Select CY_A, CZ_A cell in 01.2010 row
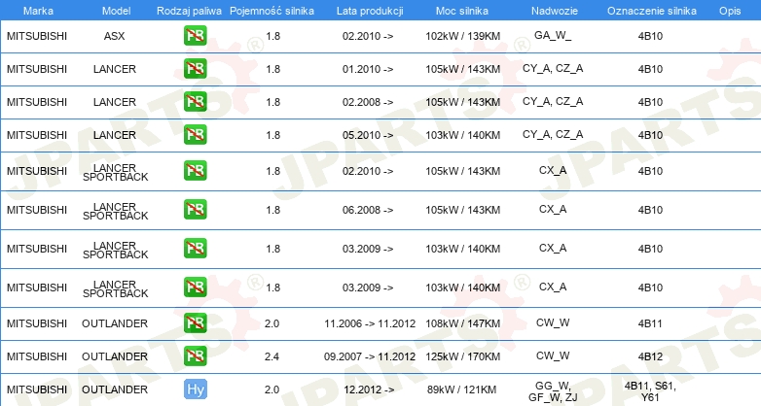 553,68
